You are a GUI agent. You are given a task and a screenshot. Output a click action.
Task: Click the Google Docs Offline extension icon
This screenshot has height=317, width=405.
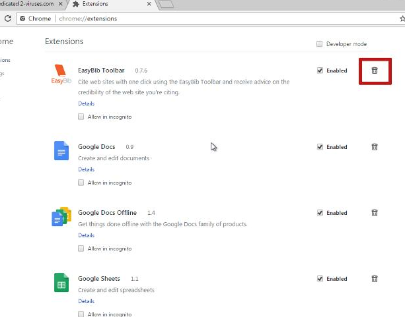point(61,216)
